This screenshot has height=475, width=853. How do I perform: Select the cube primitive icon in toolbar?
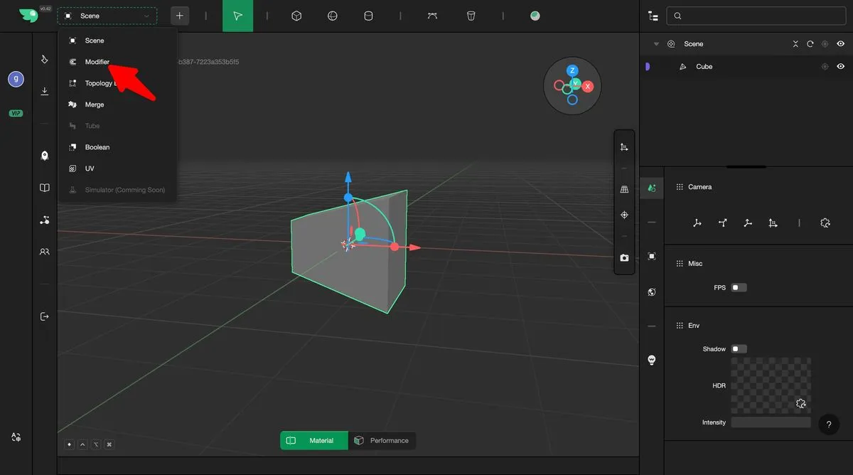click(296, 16)
